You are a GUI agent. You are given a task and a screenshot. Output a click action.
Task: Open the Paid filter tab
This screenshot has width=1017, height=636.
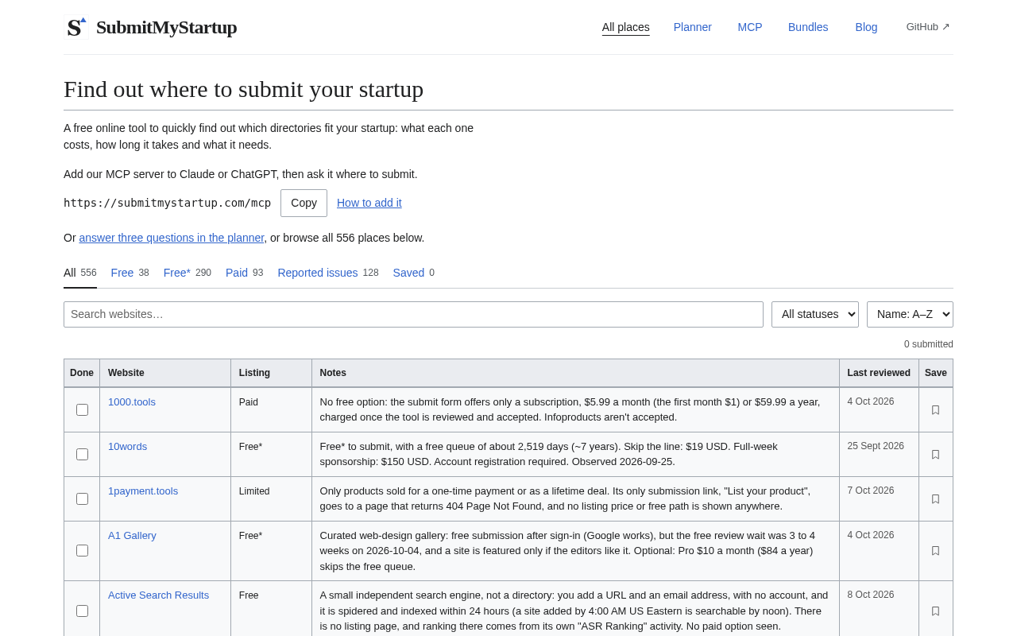[x=244, y=273]
